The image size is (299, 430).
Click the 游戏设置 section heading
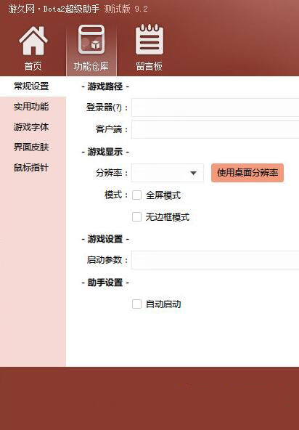(x=105, y=239)
